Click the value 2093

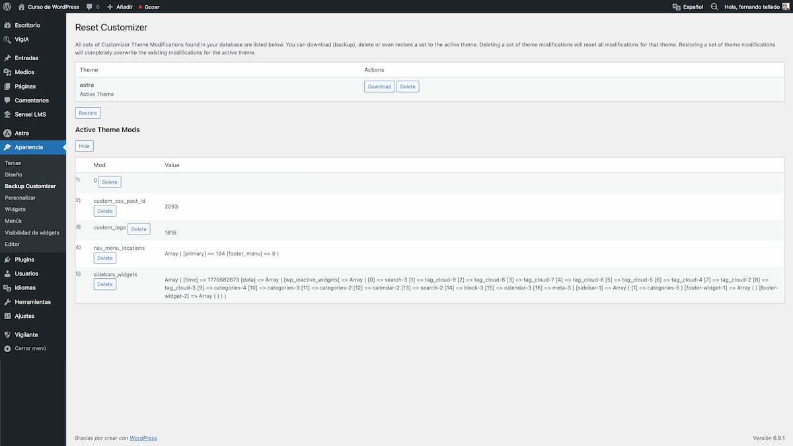[171, 206]
